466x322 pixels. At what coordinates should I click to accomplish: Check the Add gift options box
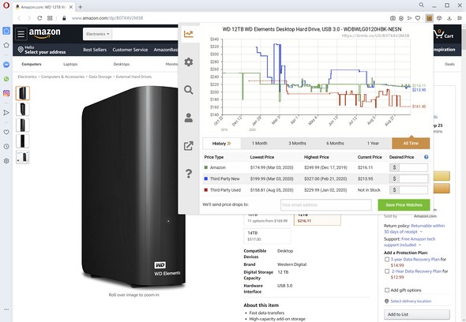point(387,290)
